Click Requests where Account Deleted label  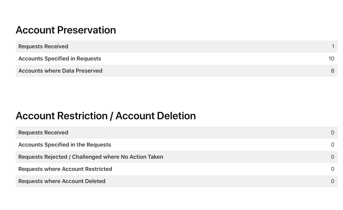pos(62,181)
